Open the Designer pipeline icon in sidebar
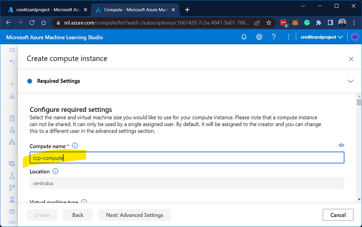This screenshot has width=362, height=227. pyautogui.click(x=12, y=142)
